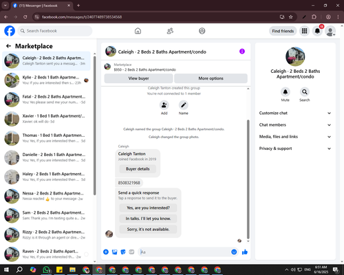
Task: Choose a GIF in the composer
Action: (x=131, y=252)
